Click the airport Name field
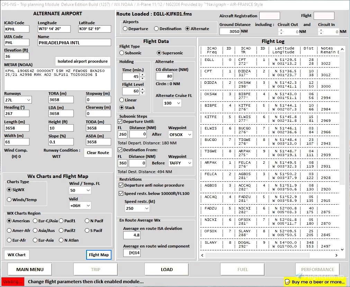This screenshot has height=287, width=350. pos(74,43)
